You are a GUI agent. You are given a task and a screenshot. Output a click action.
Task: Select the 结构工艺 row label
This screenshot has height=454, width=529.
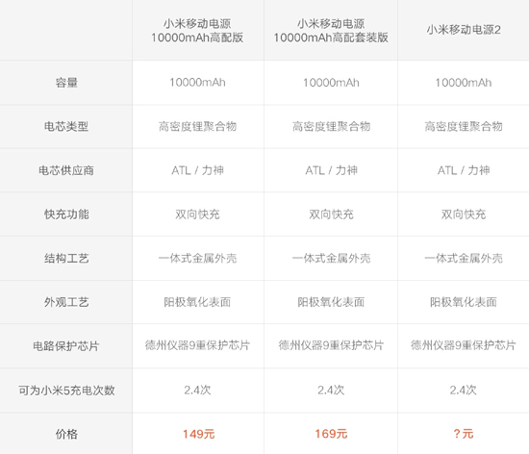tap(66, 259)
